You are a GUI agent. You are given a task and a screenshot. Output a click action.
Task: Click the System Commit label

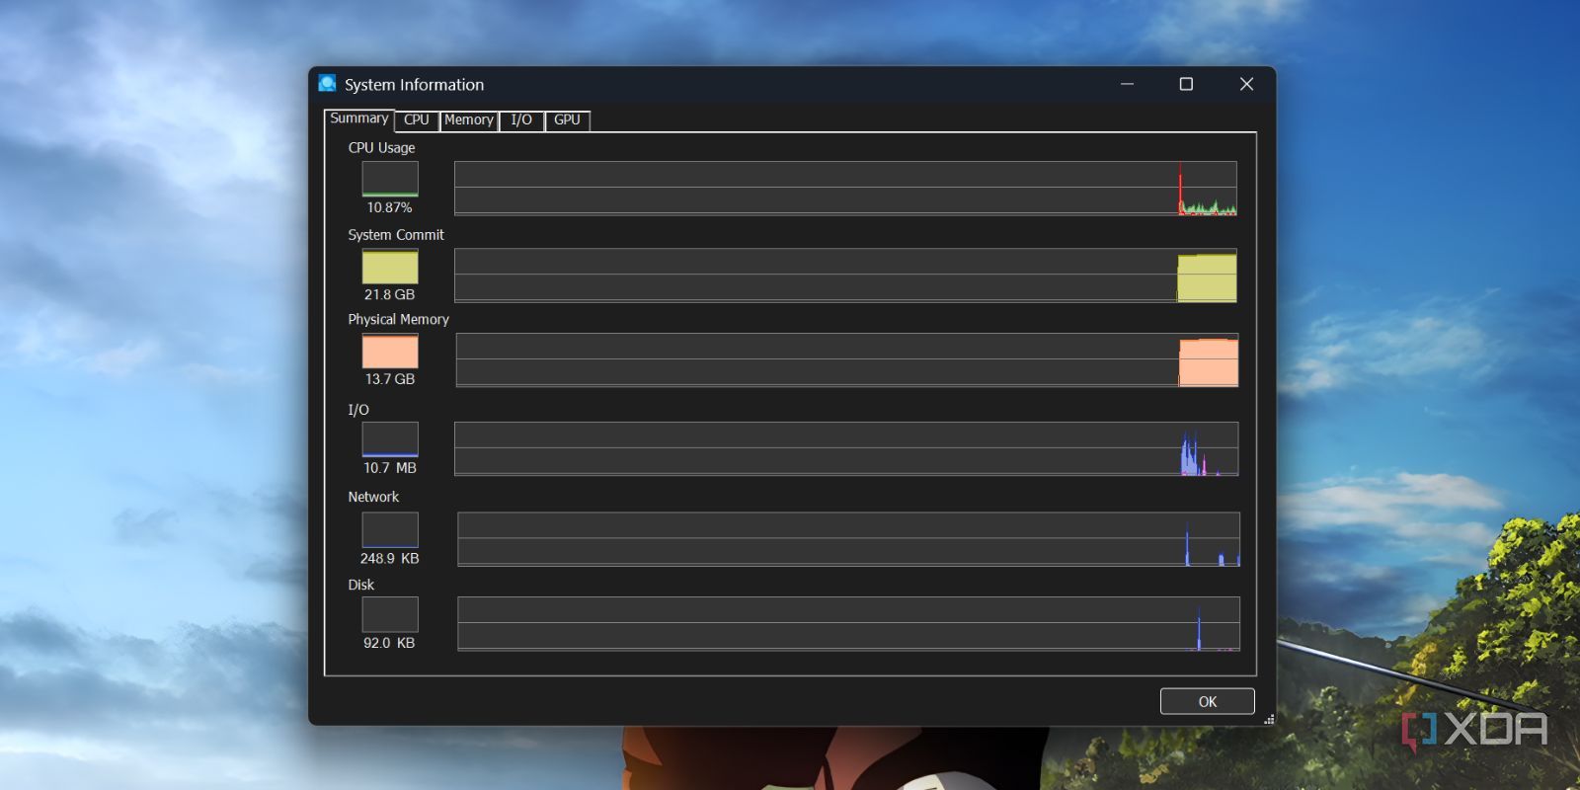coord(396,235)
